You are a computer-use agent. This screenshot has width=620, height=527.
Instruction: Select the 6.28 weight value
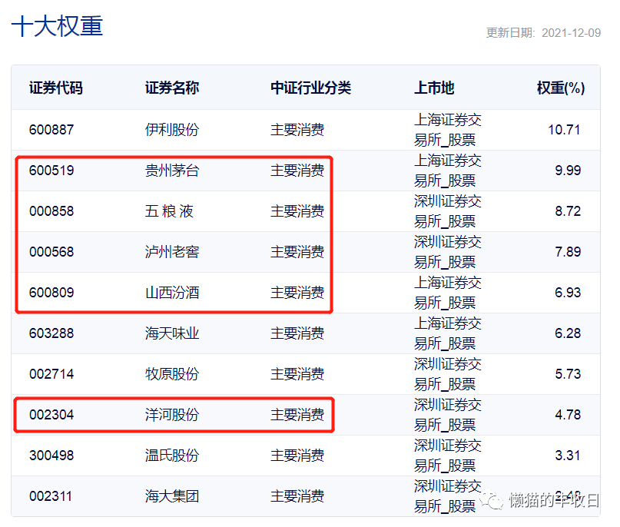(x=568, y=333)
